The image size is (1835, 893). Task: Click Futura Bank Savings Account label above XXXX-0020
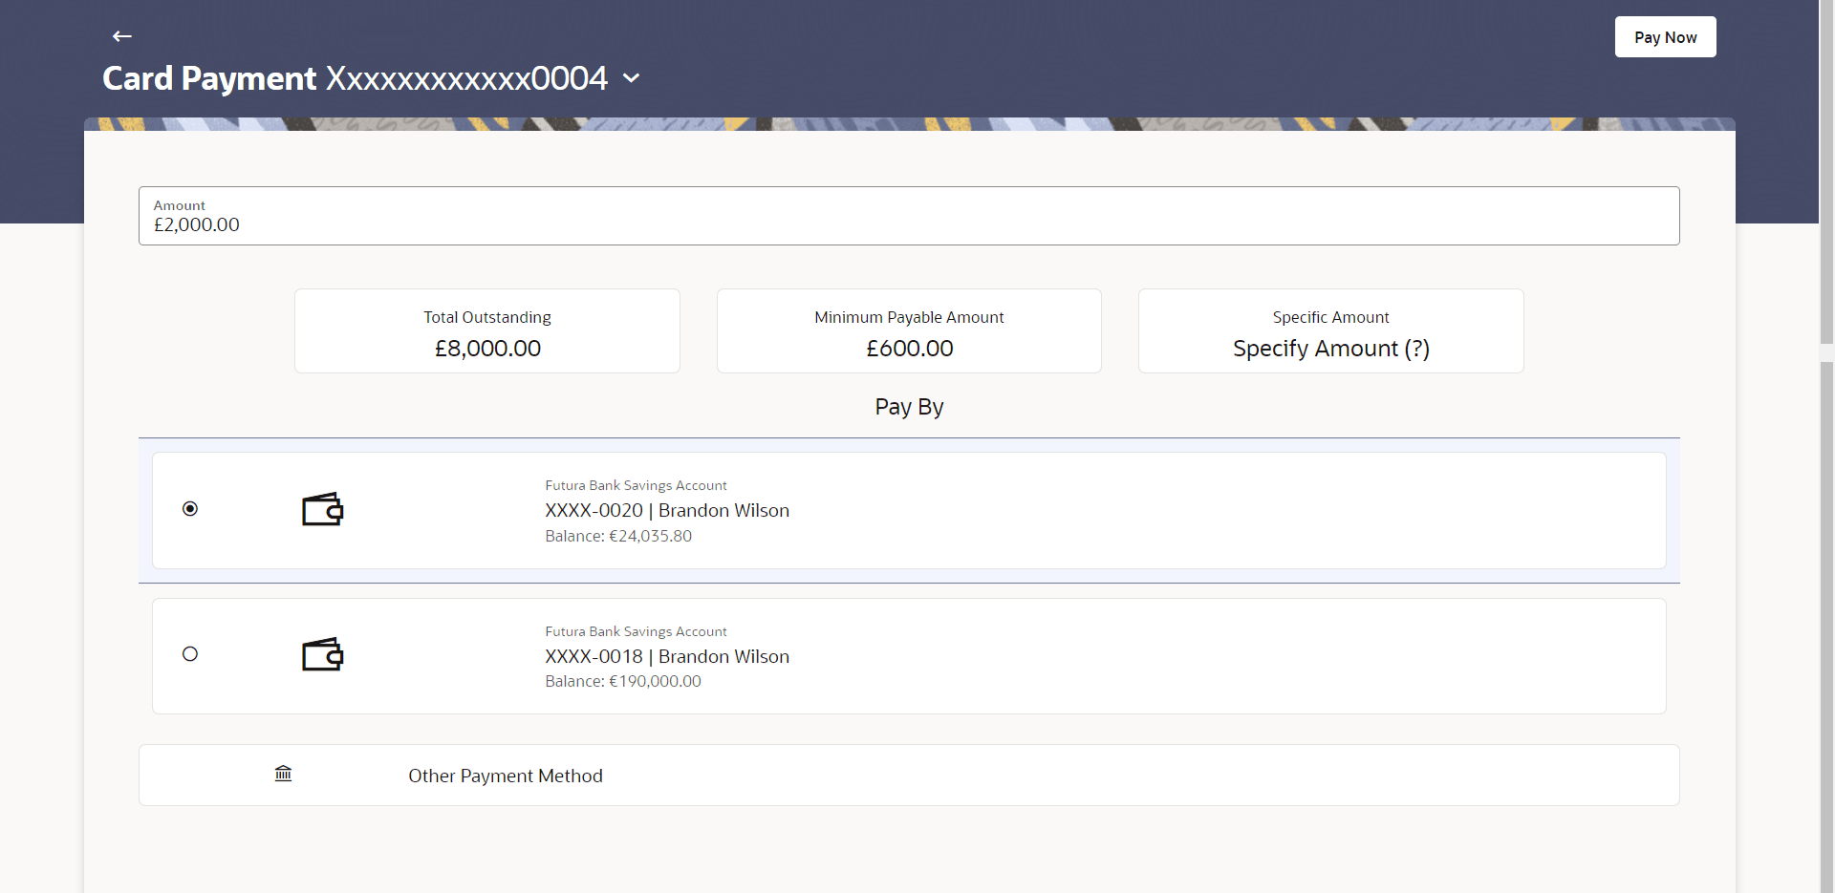[636, 486]
